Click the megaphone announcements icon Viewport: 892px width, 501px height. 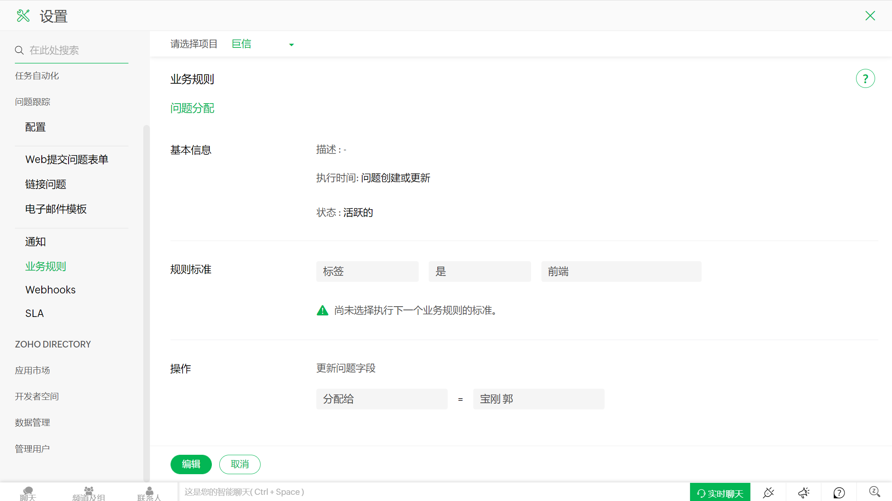[x=804, y=492]
